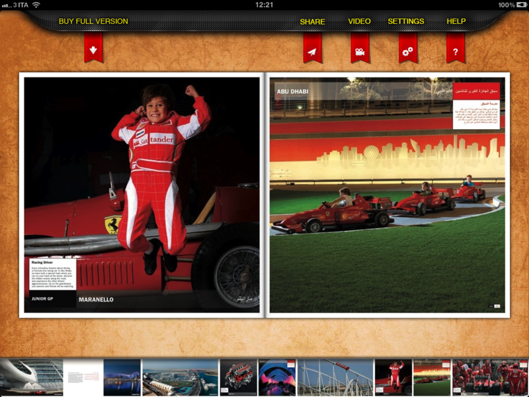Screen dimensions: 529x397
Task: Open the aerial marina circuit thumbnail
Action: click(181, 377)
